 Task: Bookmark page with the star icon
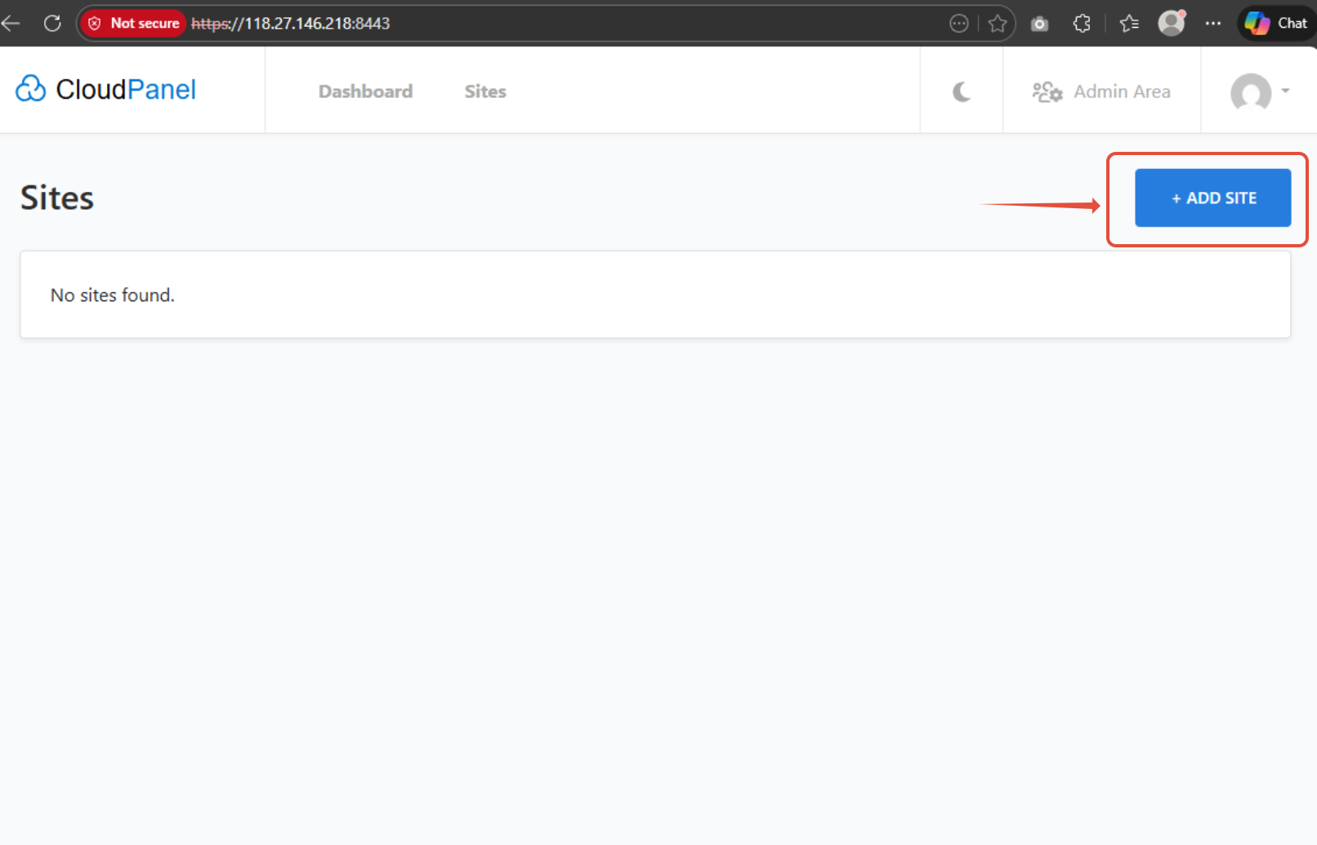(998, 24)
